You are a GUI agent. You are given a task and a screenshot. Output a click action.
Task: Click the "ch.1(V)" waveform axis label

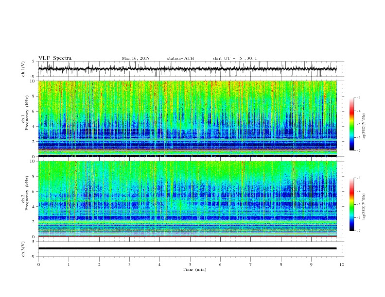click(x=23, y=69)
